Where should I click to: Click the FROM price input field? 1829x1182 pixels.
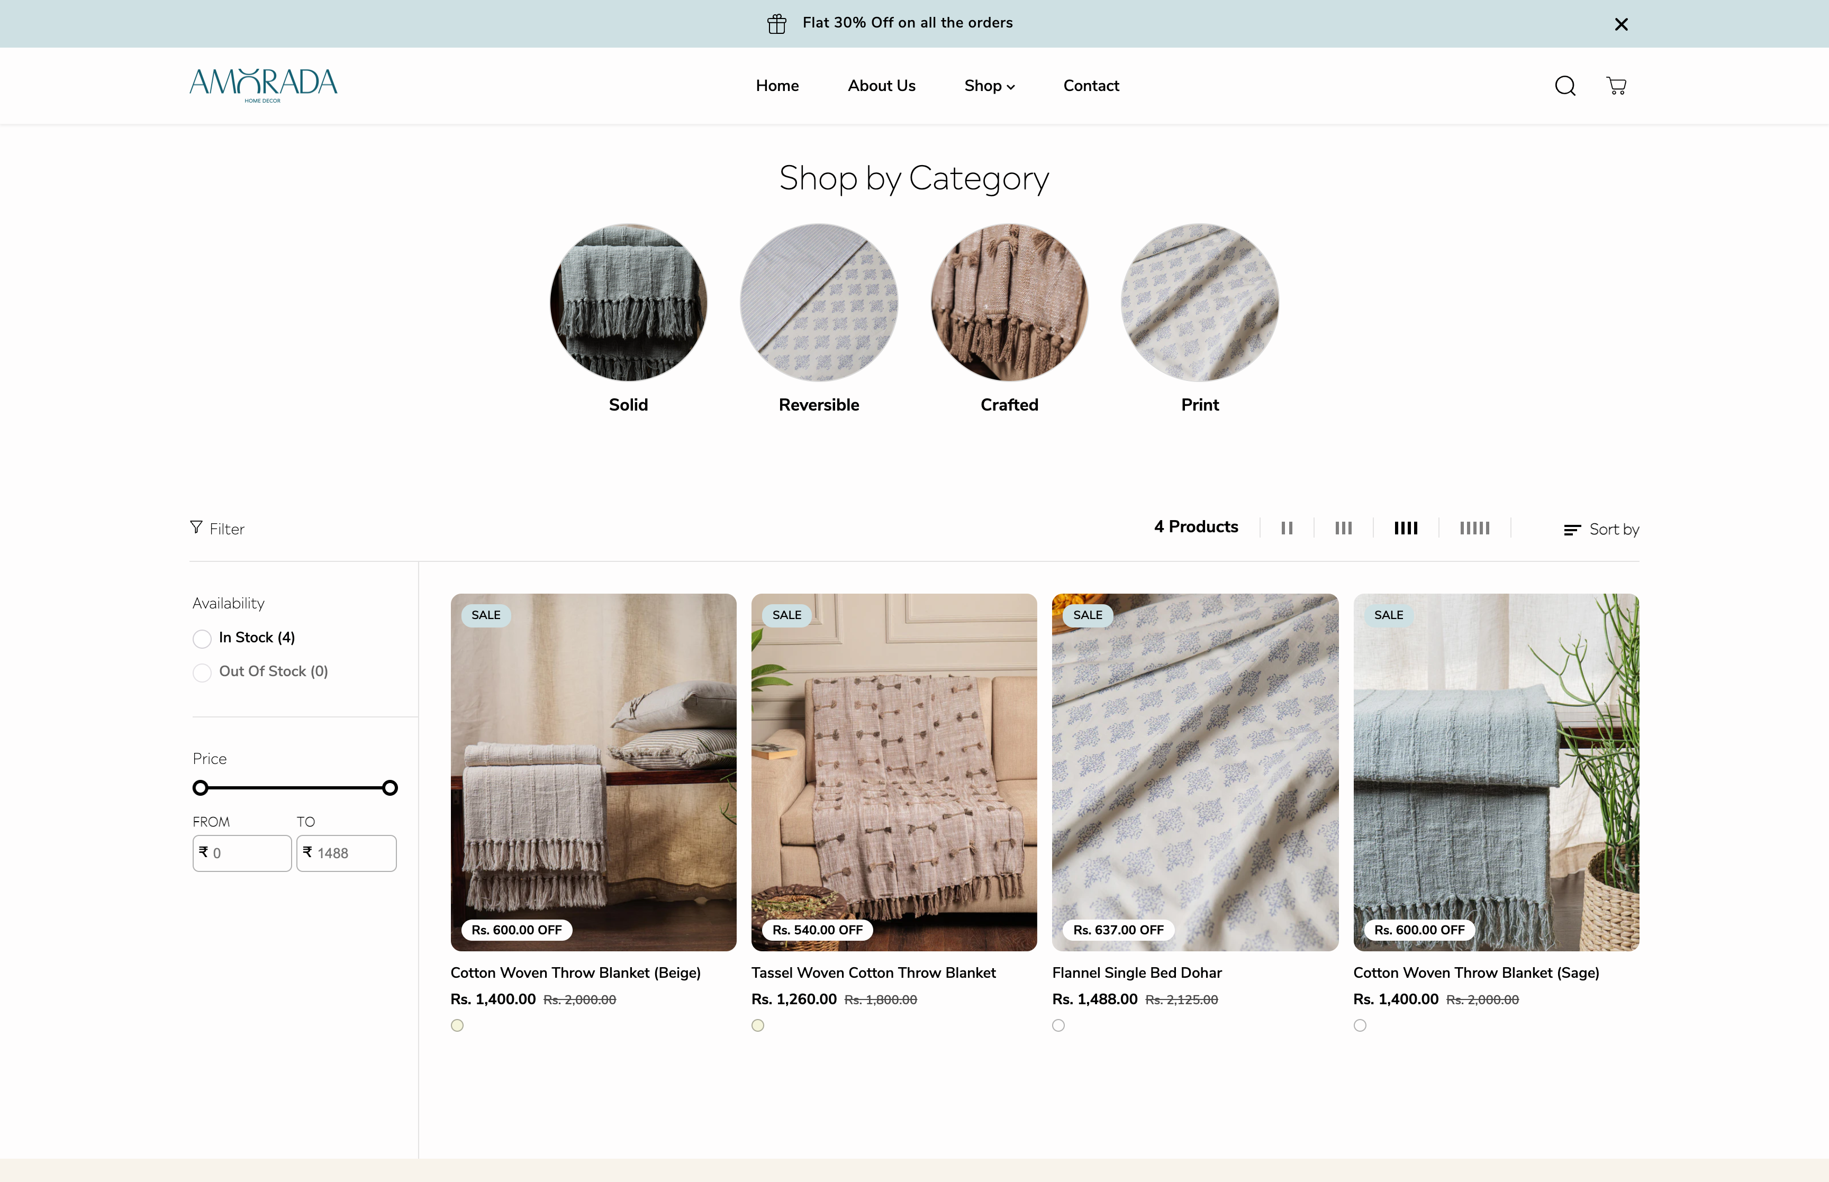[x=242, y=853]
